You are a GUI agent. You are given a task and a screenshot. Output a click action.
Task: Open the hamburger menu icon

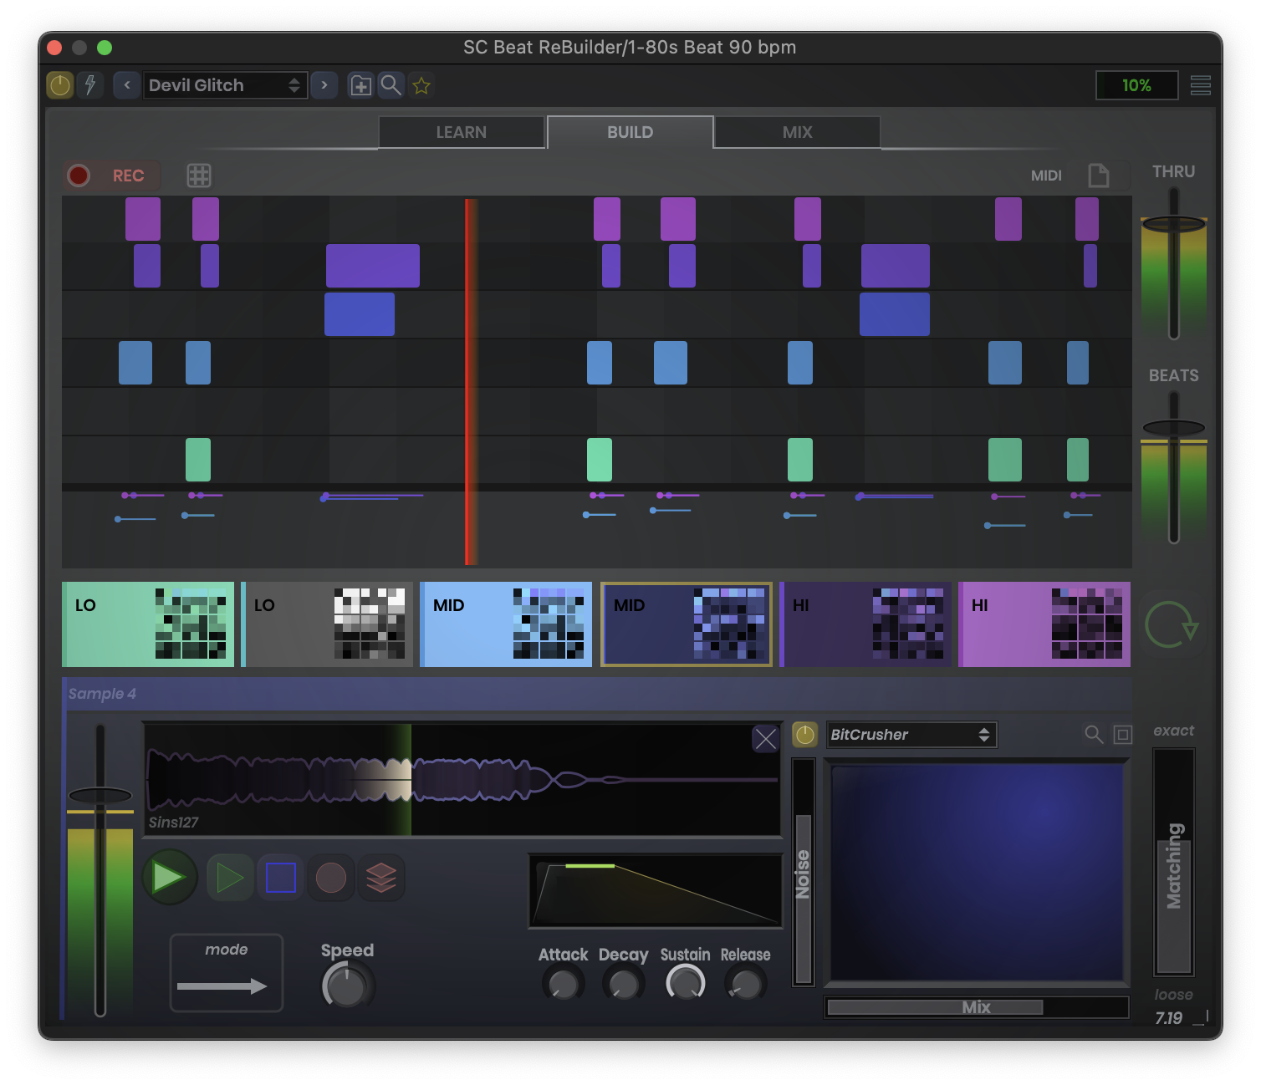tap(1200, 85)
